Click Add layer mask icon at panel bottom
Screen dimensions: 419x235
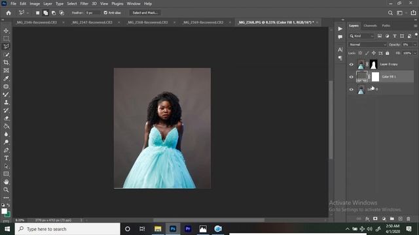point(375,219)
